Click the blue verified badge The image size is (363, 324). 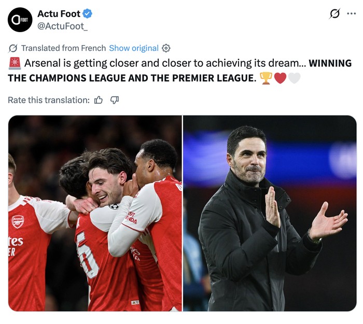point(88,14)
